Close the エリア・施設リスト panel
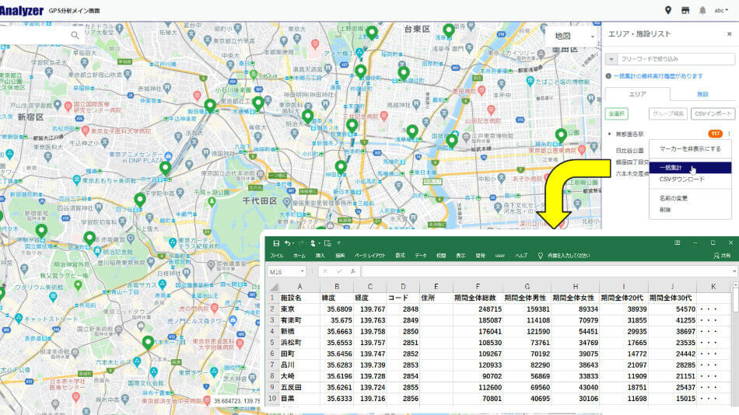 point(729,34)
